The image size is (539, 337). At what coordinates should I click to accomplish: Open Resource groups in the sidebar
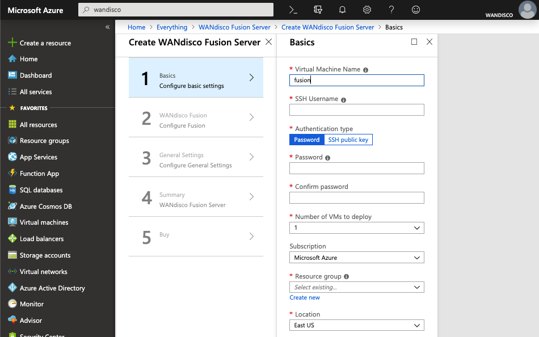(44, 141)
